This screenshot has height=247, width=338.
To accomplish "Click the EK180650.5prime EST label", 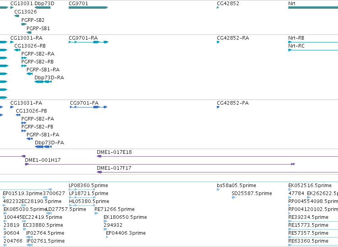I will [125, 218].
